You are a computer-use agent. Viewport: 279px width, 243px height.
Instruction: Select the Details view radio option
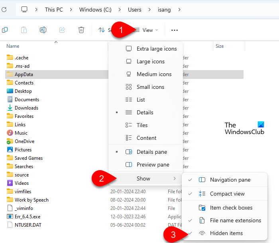(145, 112)
